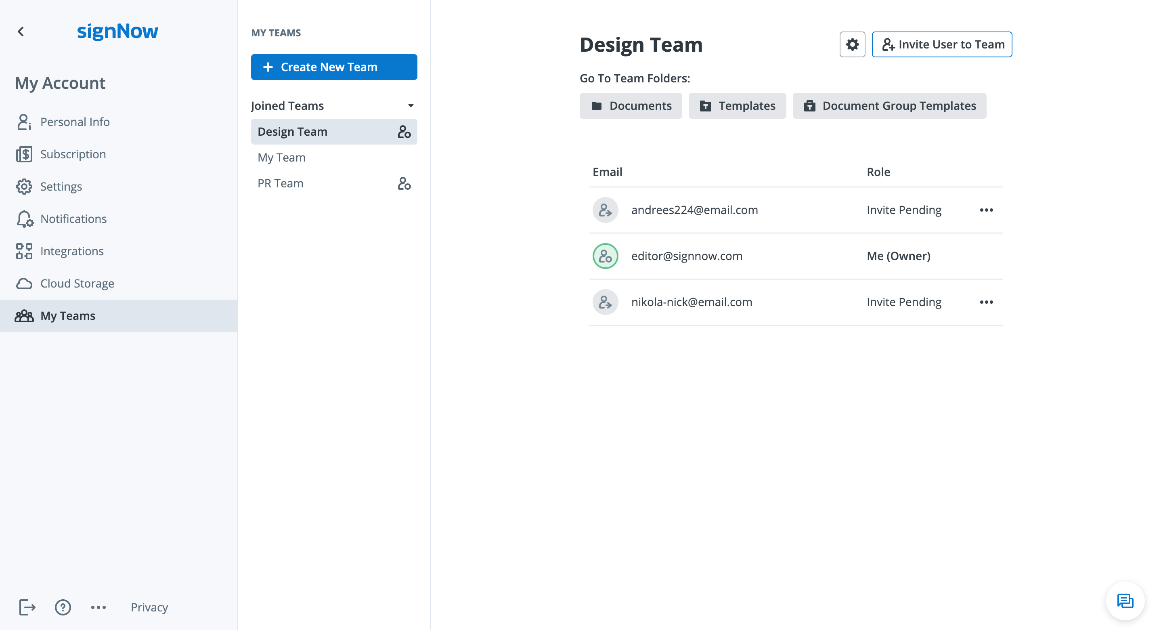This screenshot has width=1161, height=630.
Task: Open more options dots in bottom bar
Action: 98,607
